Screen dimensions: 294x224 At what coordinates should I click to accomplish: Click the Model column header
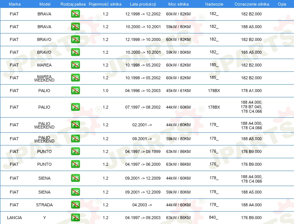(x=45, y=4)
